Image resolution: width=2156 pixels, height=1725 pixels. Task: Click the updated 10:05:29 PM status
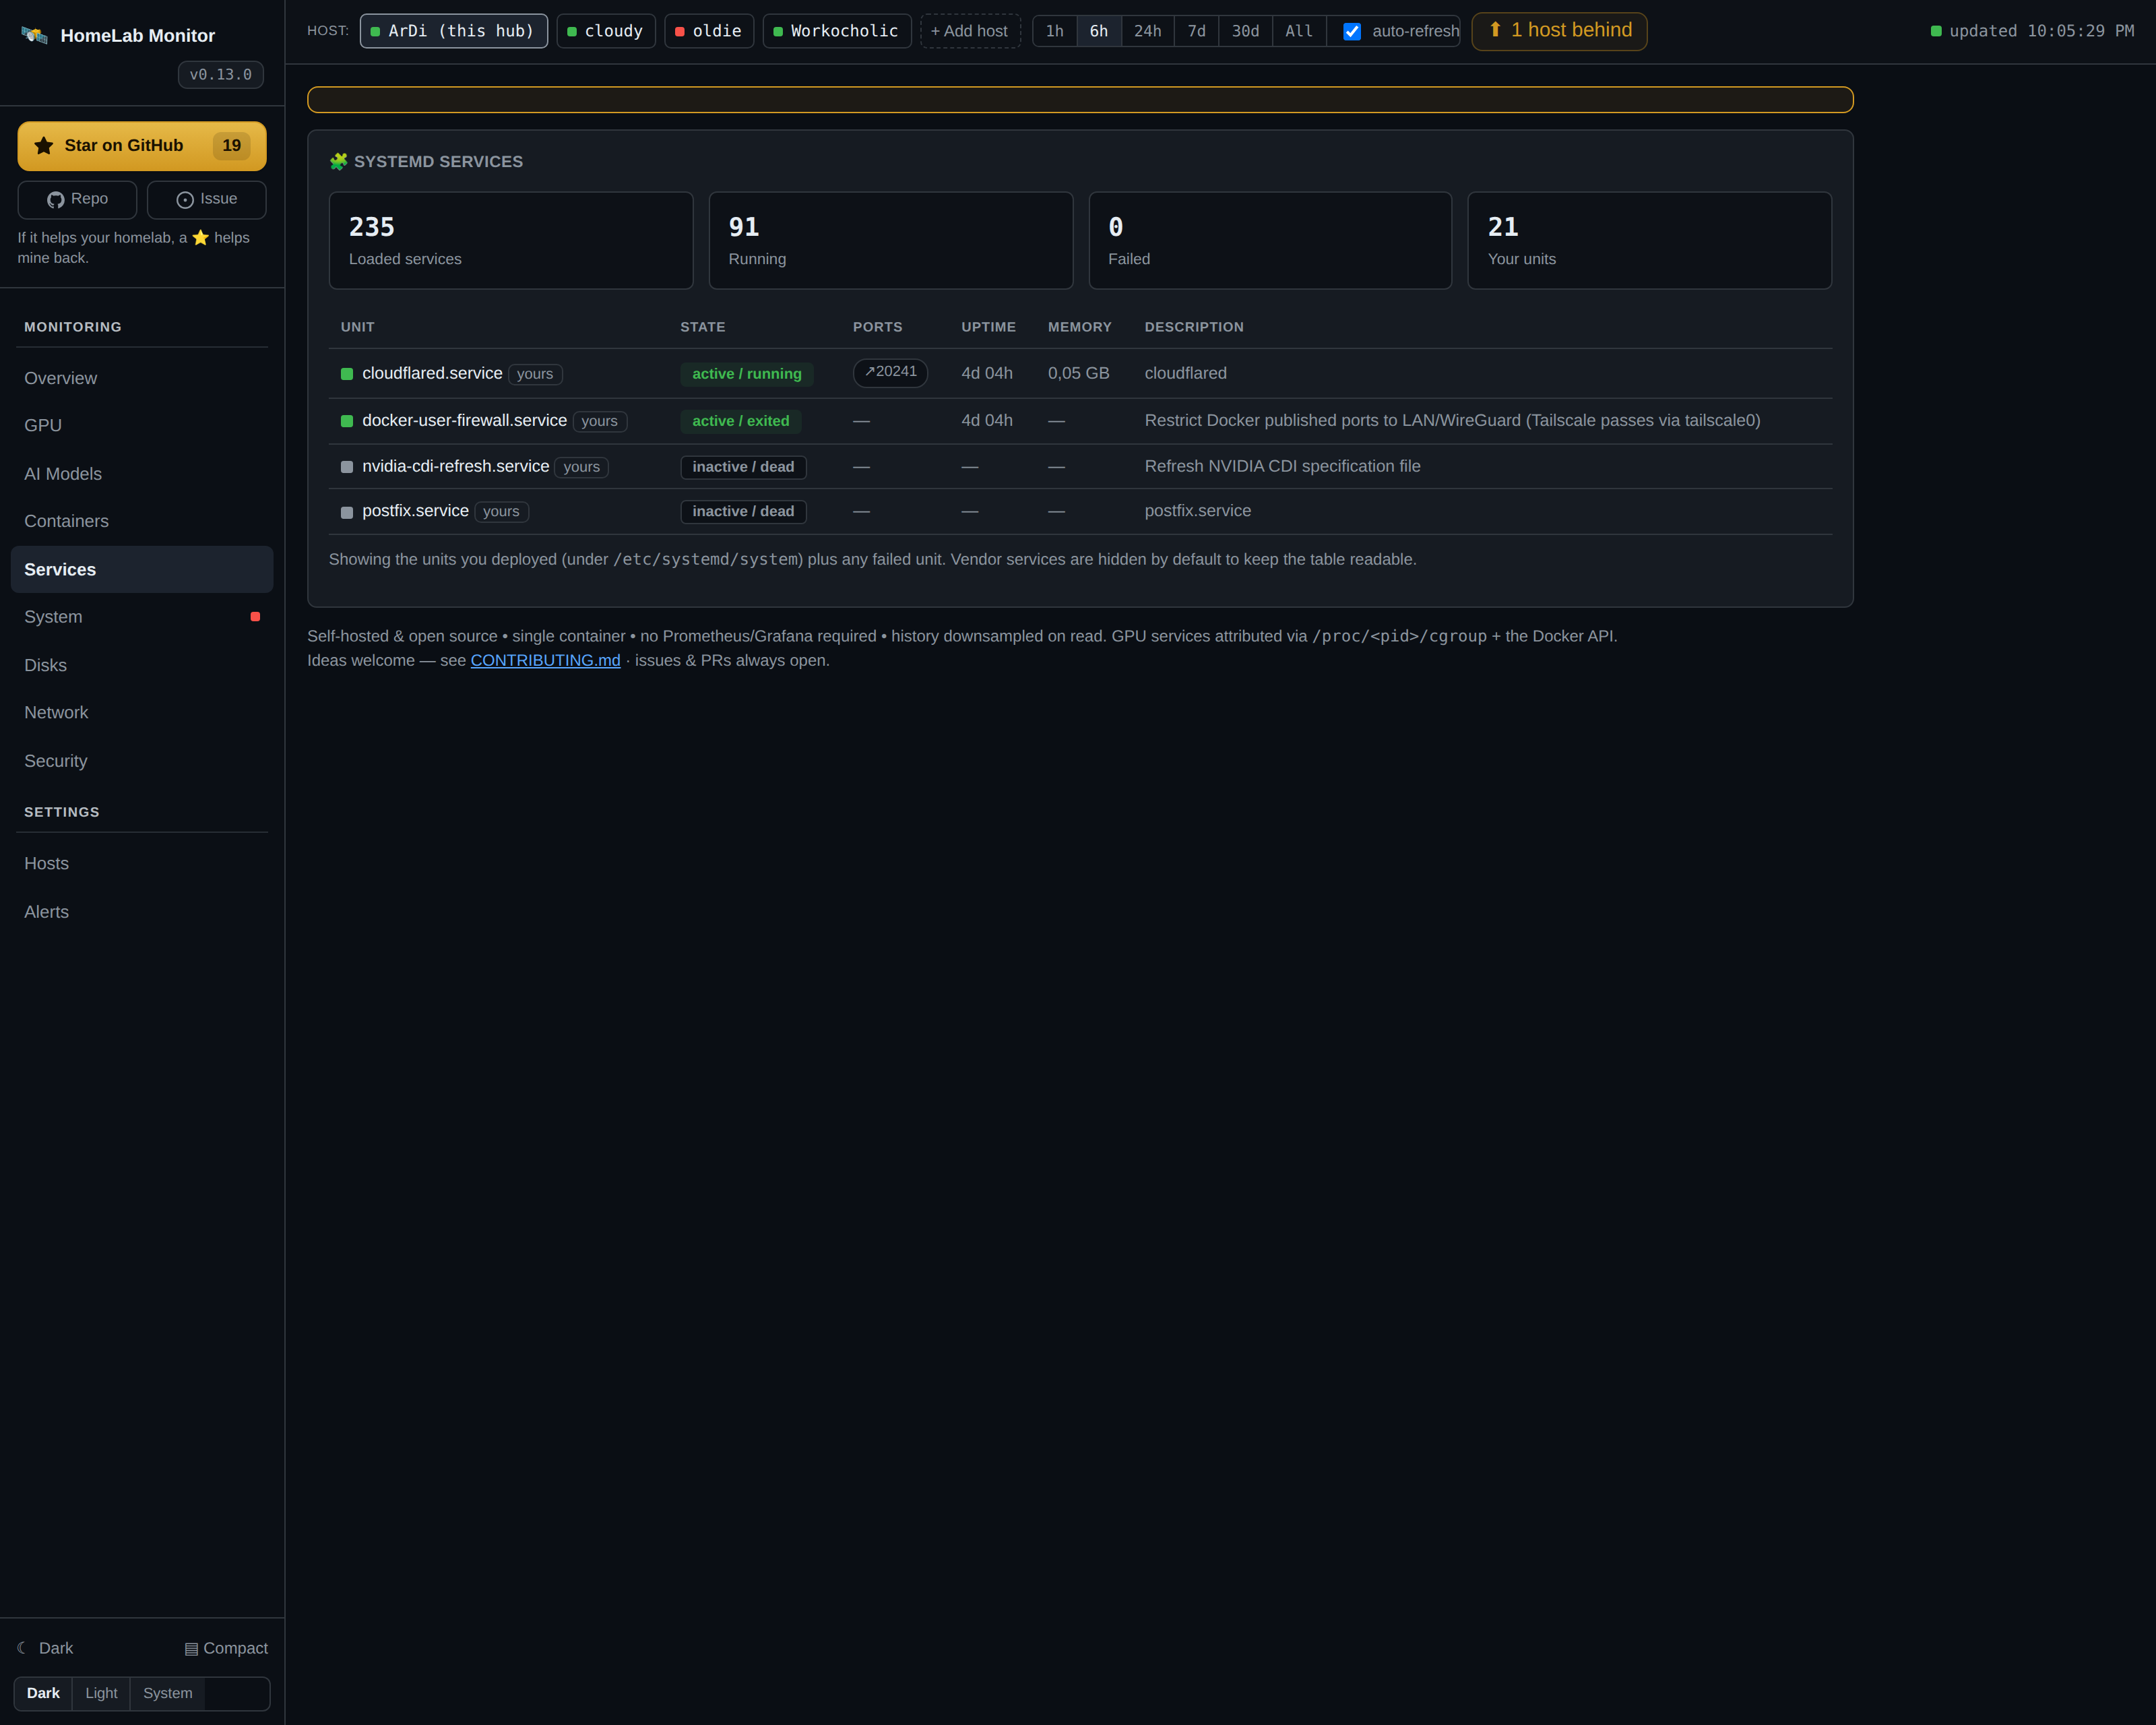coord(2032,31)
